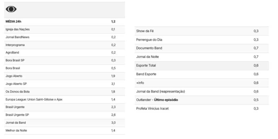Click the Interprograma row

pyautogui.click(x=64, y=45)
